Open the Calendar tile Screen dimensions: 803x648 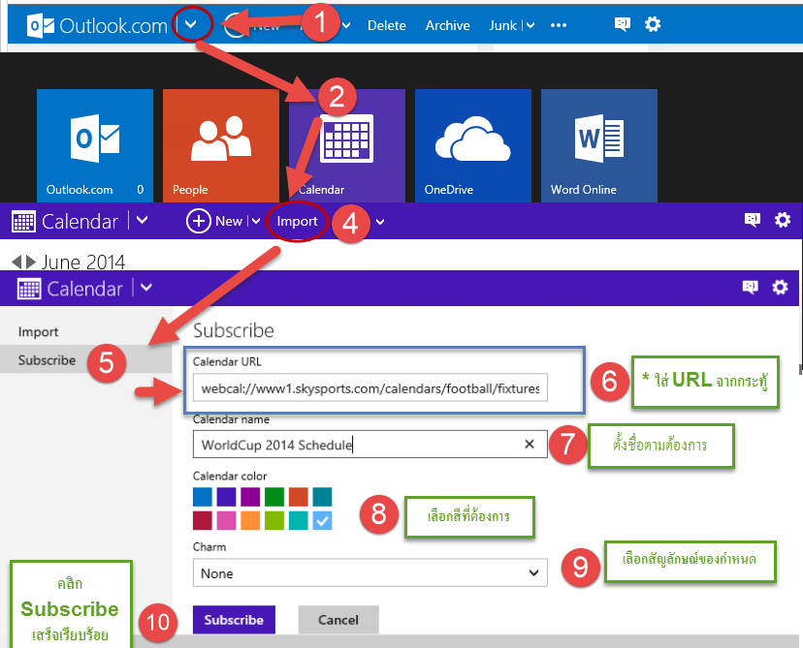pos(346,145)
